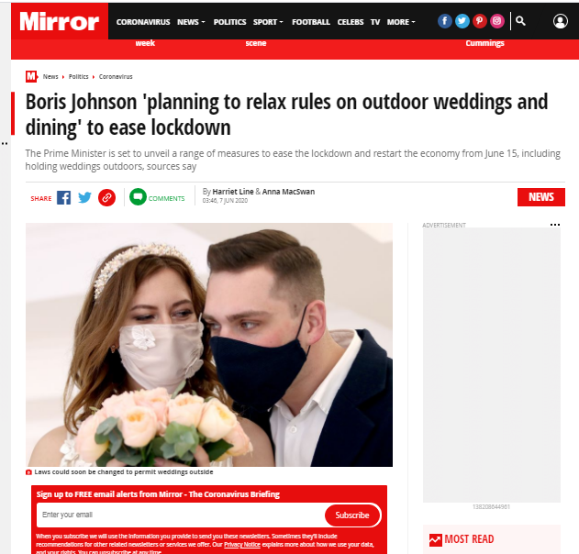
Task: Open Mirror's Pinterest page from header
Action: 479,21
